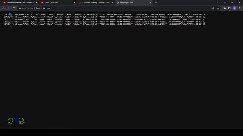243x136 pixels.
Task: Toggle the browser side panel
Action: [x=229, y=8]
